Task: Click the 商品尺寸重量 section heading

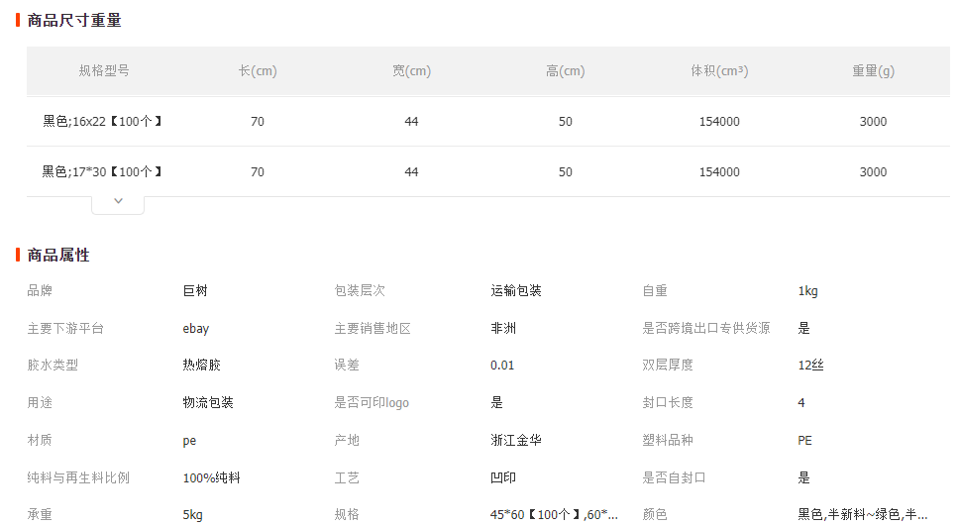Action: click(x=74, y=20)
